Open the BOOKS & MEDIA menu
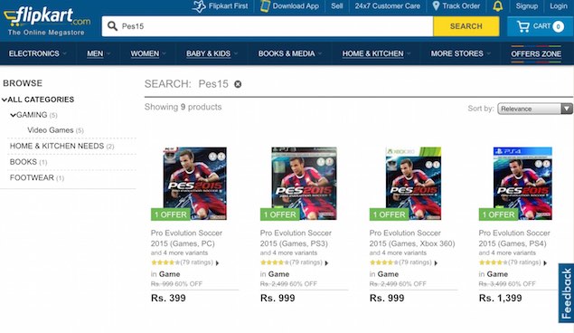Image resolution: width=574 pixels, height=333 pixels. coord(289,54)
